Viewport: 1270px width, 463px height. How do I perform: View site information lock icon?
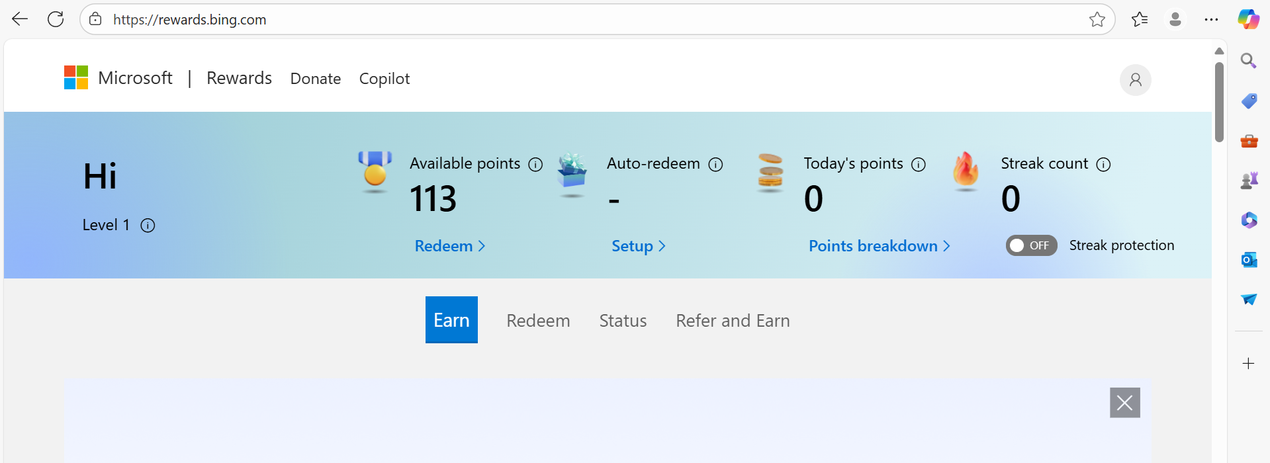[95, 19]
